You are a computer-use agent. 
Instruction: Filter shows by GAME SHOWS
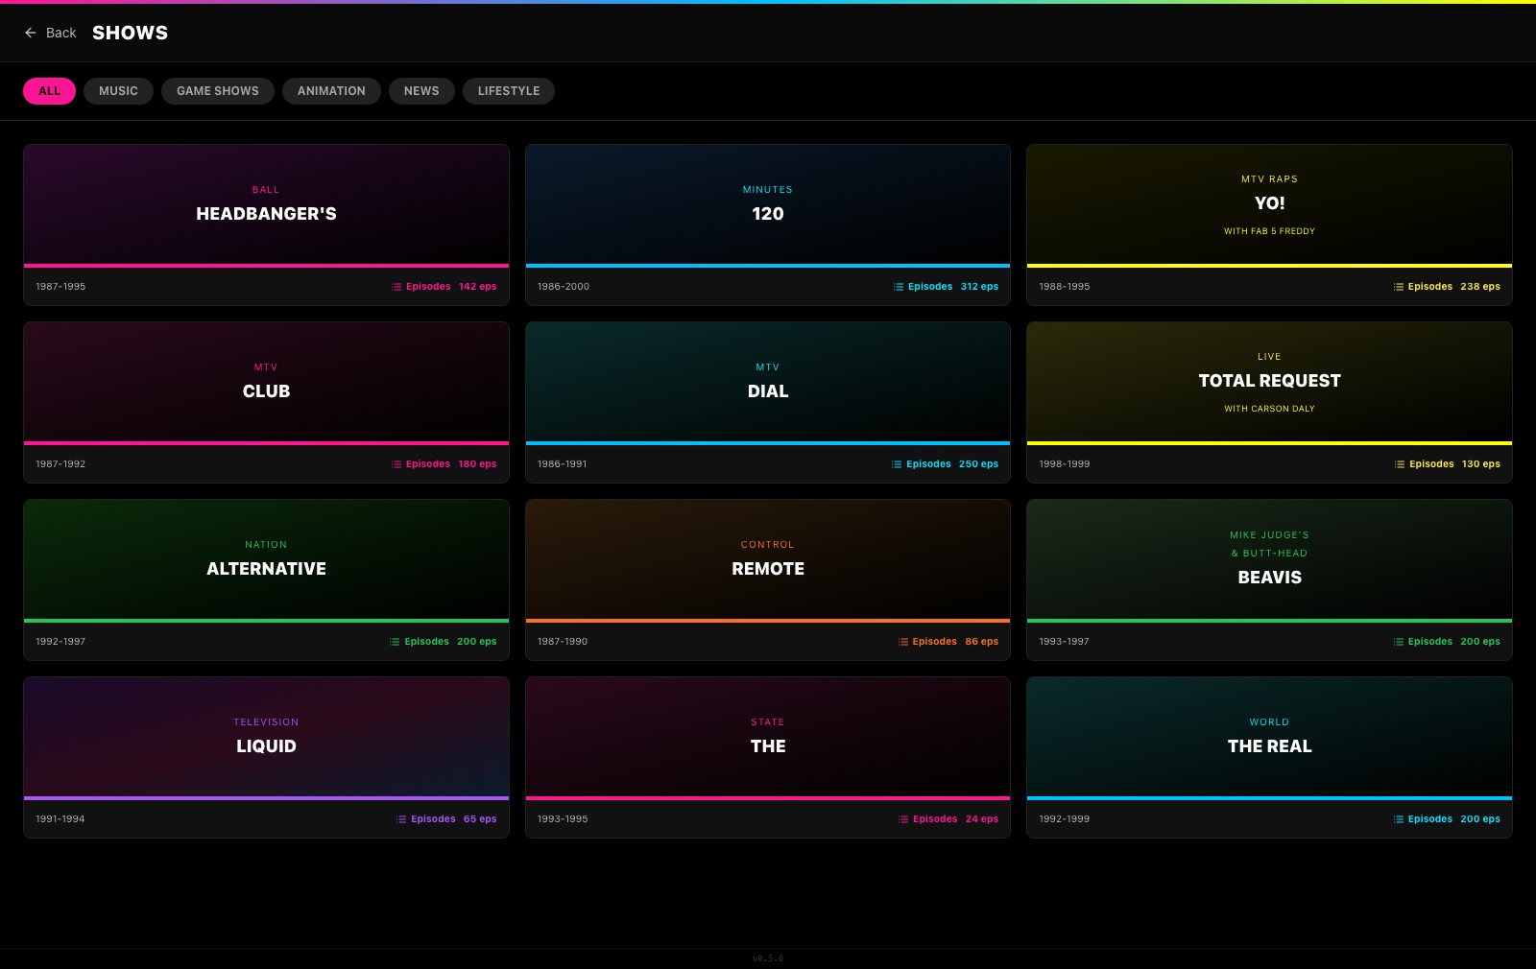[x=218, y=91]
